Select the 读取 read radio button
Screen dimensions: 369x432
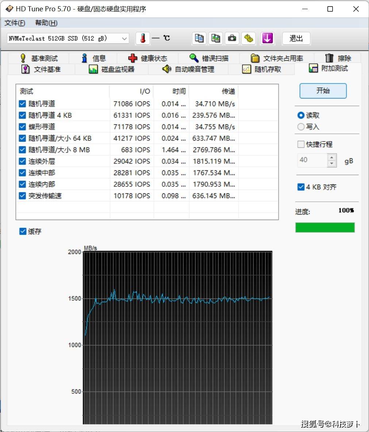301,115
